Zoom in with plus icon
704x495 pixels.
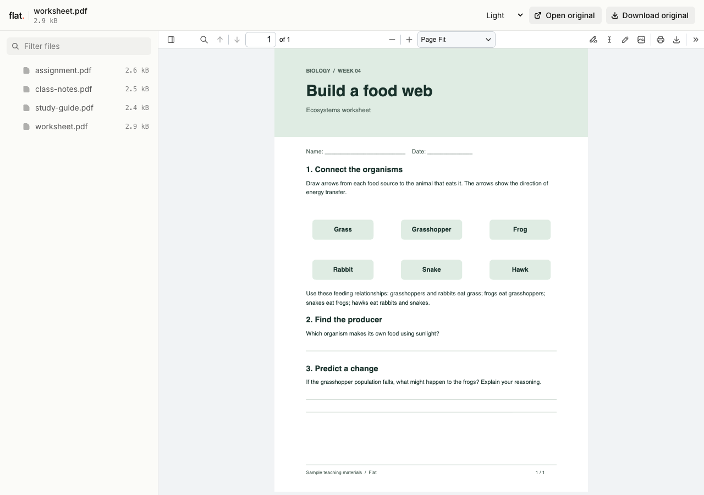[x=409, y=40]
